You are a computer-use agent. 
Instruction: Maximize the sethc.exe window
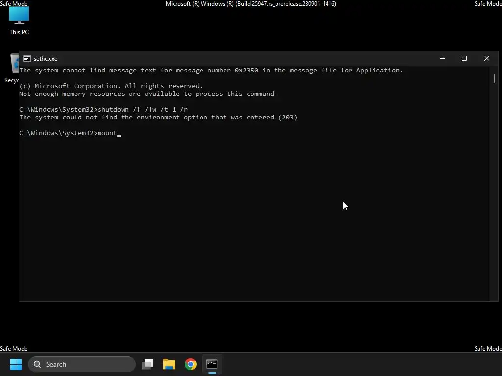(x=464, y=59)
